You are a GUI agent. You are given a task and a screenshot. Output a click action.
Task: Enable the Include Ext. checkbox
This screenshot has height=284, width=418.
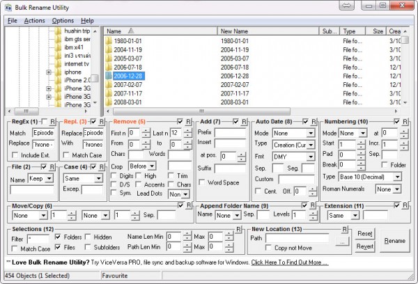(17, 155)
